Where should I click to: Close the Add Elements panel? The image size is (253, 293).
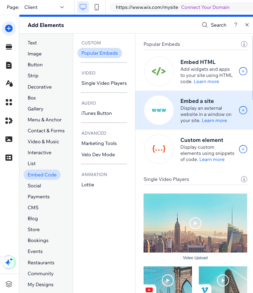click(x=247, y=25)
